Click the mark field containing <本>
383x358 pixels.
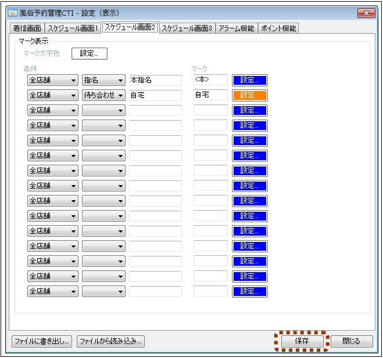coord(210,80)
